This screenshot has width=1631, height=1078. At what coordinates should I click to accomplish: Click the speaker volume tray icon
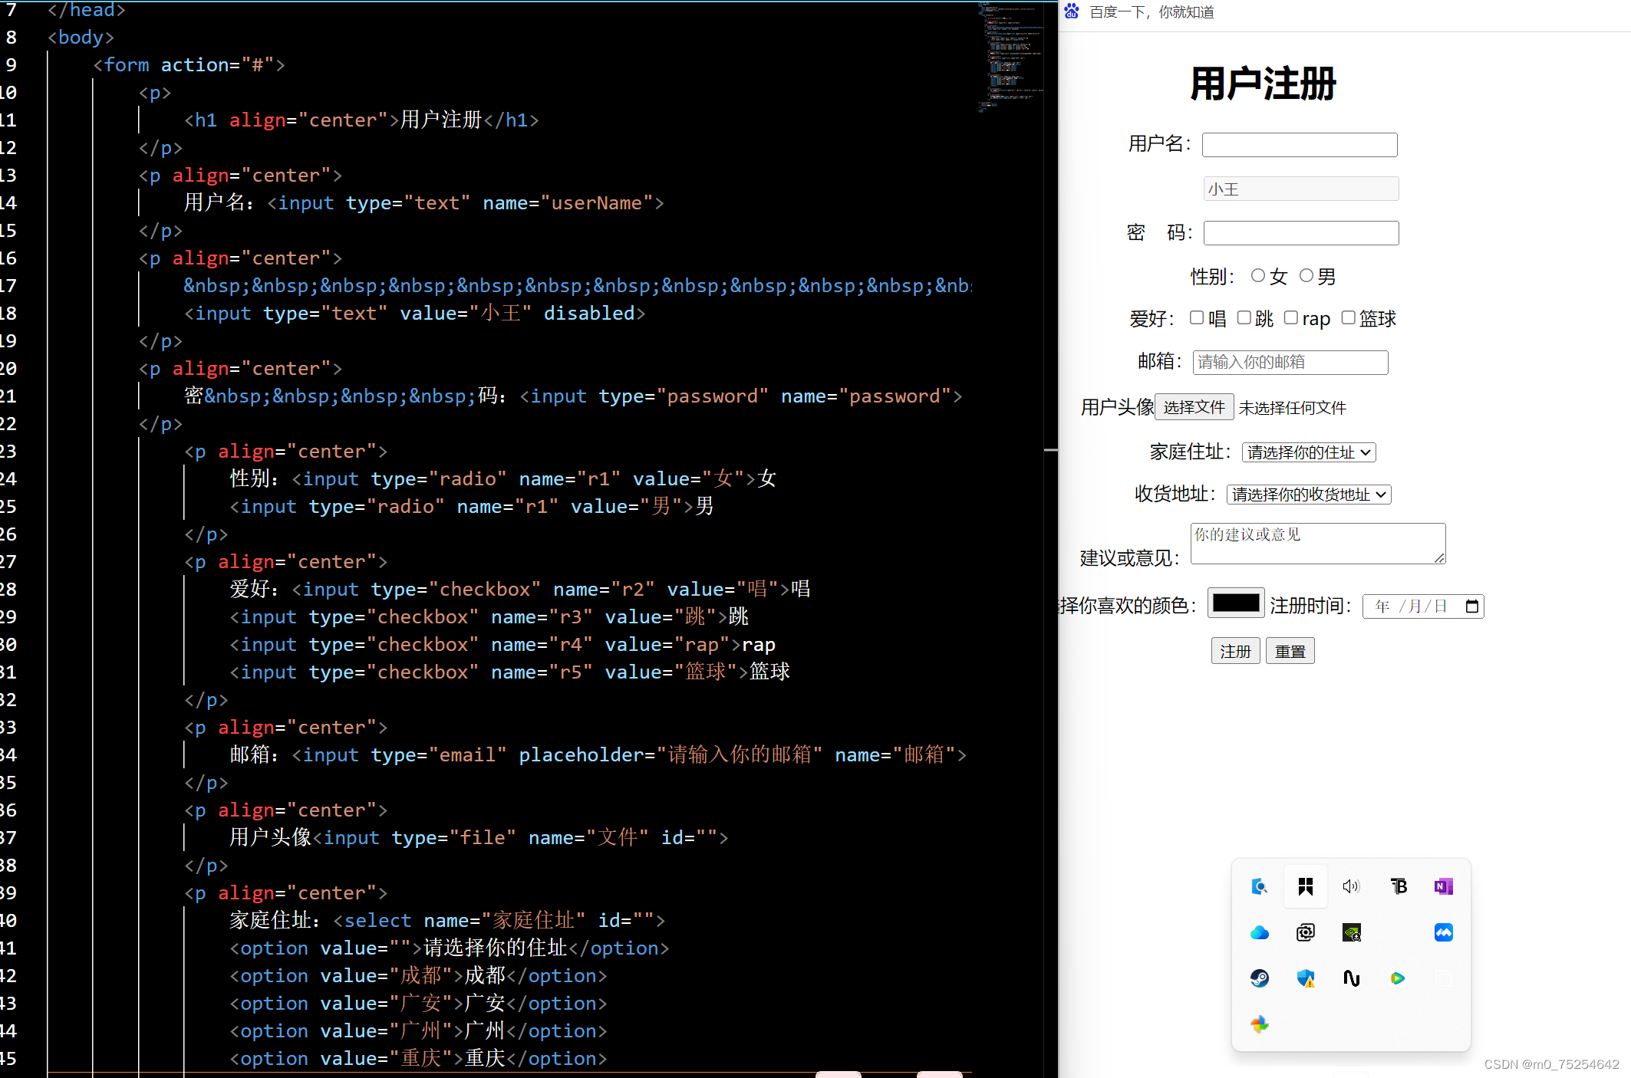point(1351,886)
